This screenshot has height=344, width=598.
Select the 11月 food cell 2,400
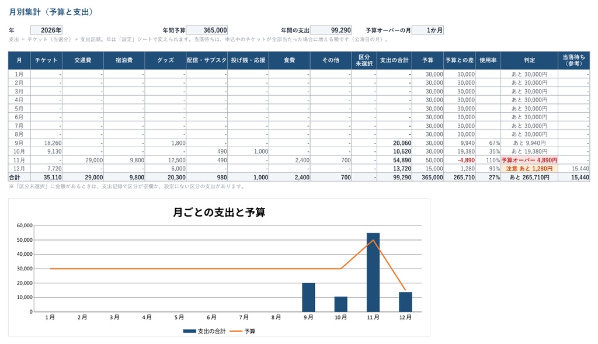(x=290, y=160)
